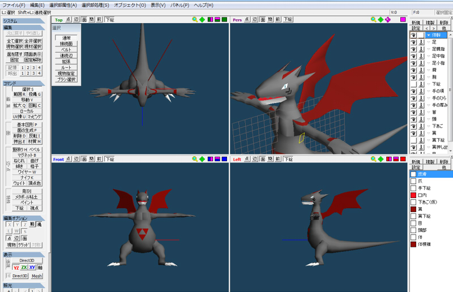Click the green pan icon in Front view
Viewport: 453px width, 292px height.
tap(202, 159)
